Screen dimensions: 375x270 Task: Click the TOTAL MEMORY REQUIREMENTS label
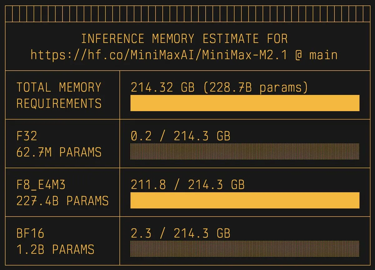coord(59,95)
